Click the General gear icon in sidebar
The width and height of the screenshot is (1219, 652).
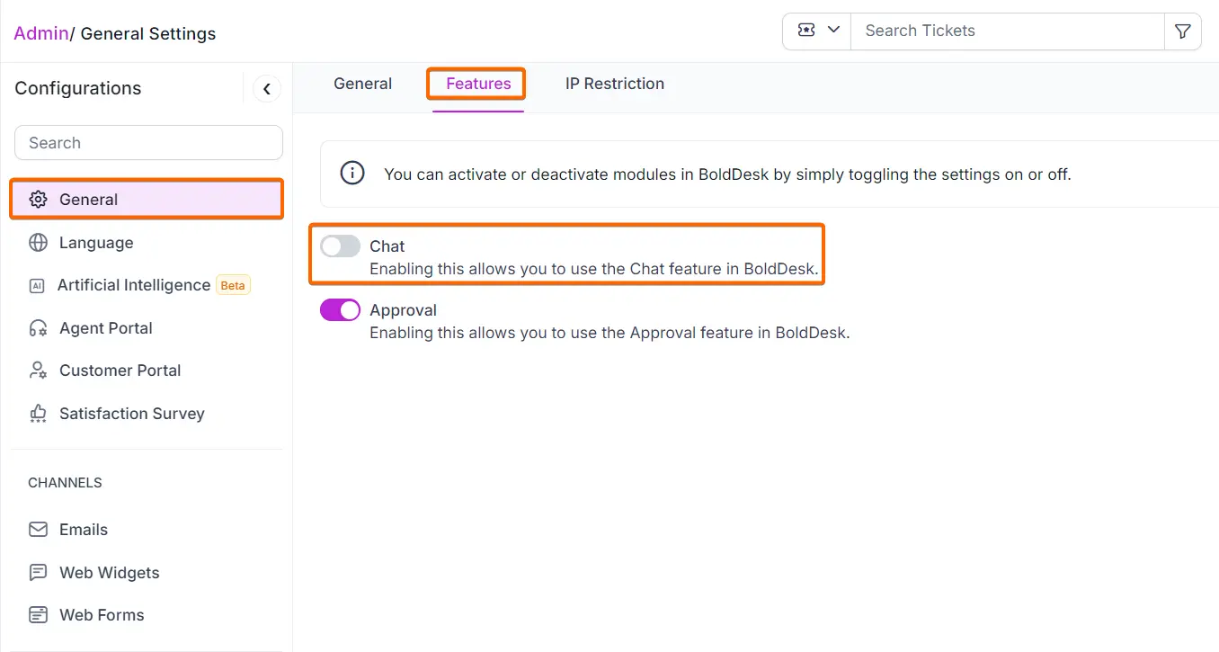coord(38,200)
